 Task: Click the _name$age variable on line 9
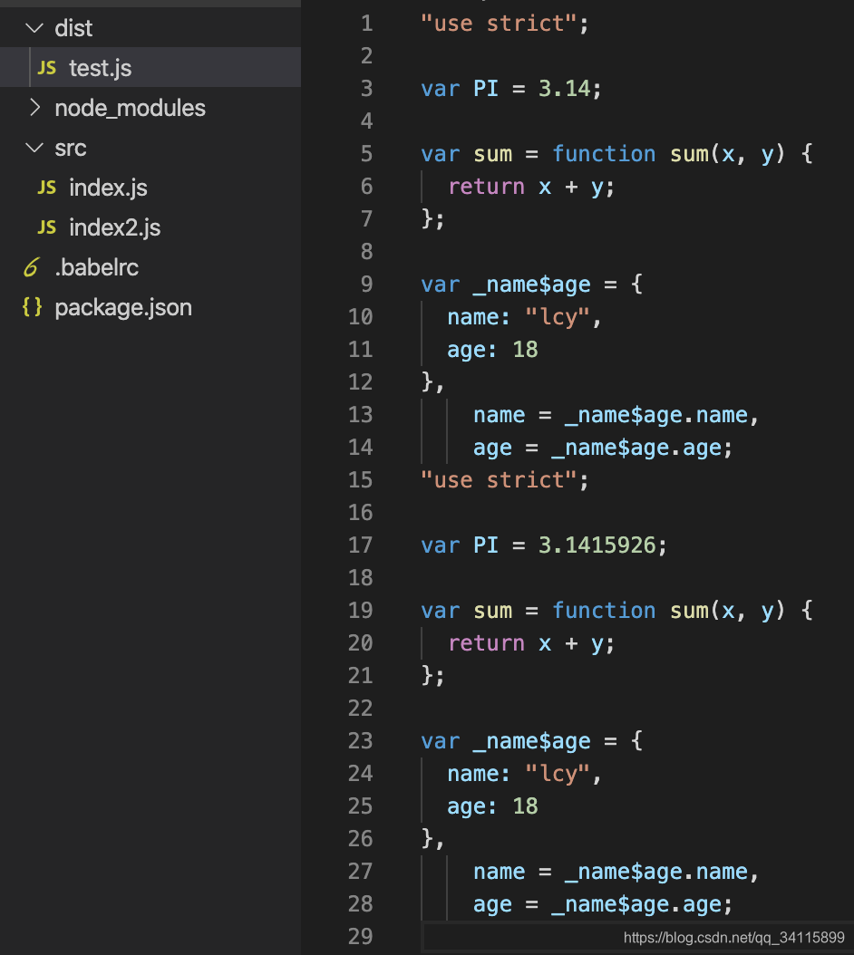click(x=532, y=285)
